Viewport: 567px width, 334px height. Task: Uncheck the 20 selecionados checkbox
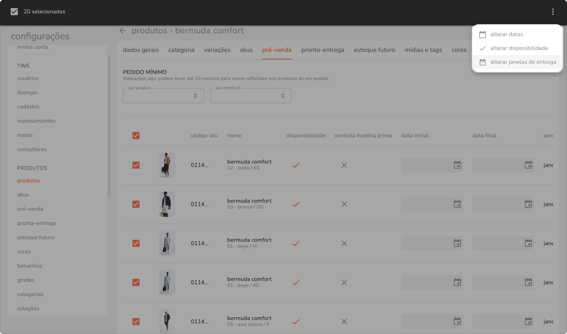point(14,12)
